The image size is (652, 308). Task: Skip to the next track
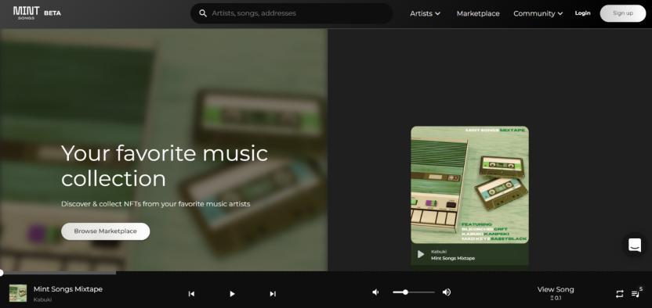pos(273,293)
